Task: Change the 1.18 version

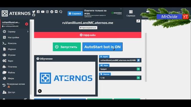Action: pyautogui.click(x=138, y=78)
